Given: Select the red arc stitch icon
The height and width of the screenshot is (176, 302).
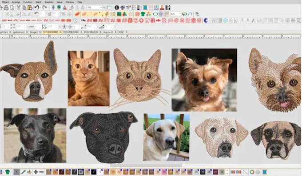Looking at the screenshot, I should click(x=16, y=20).
